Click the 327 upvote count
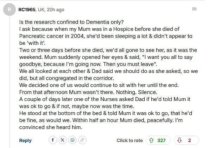 [162, 140]
